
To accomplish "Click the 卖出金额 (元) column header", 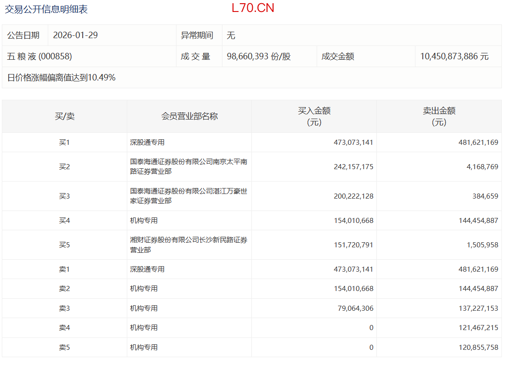I will pos(439,116).
